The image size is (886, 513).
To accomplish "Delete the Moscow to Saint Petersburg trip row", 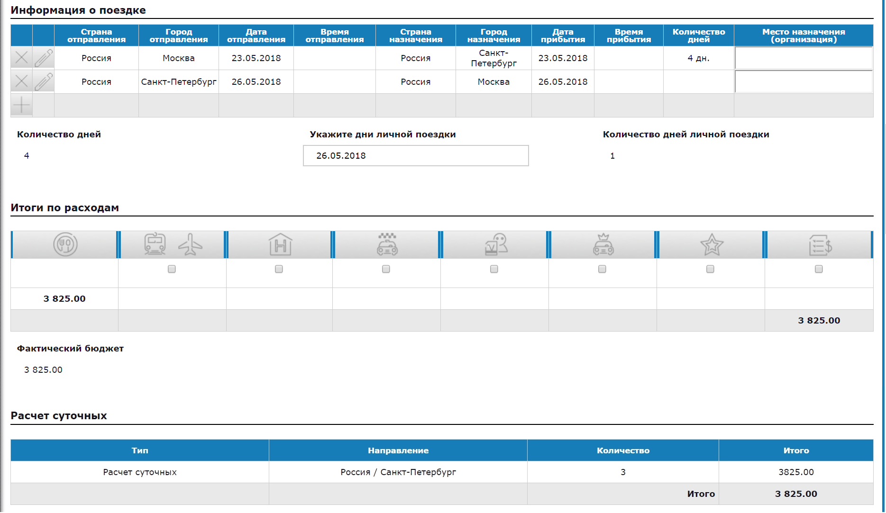I will (21, 58).
